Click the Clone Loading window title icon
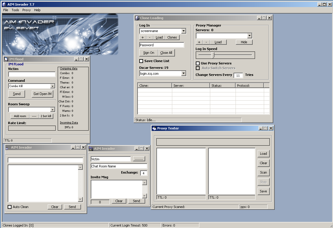 (x=137, y=18)
